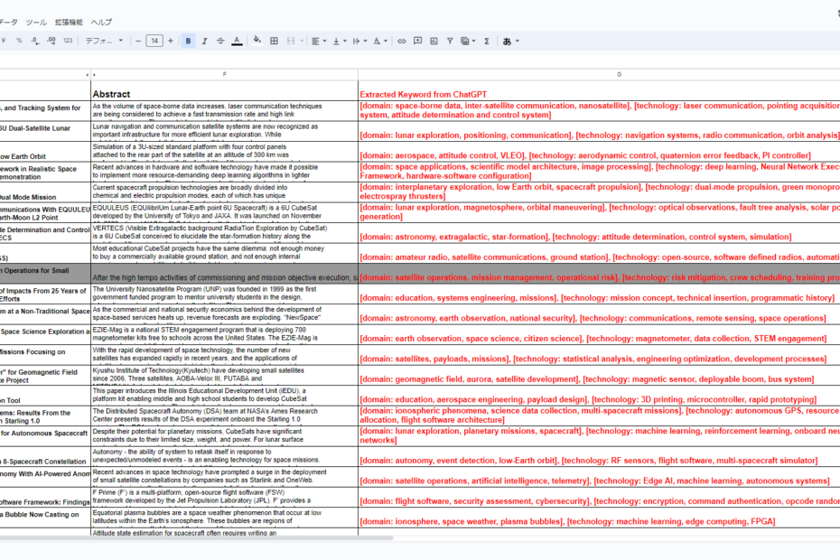Open the 拡張機能 menu

pos(69,22)
